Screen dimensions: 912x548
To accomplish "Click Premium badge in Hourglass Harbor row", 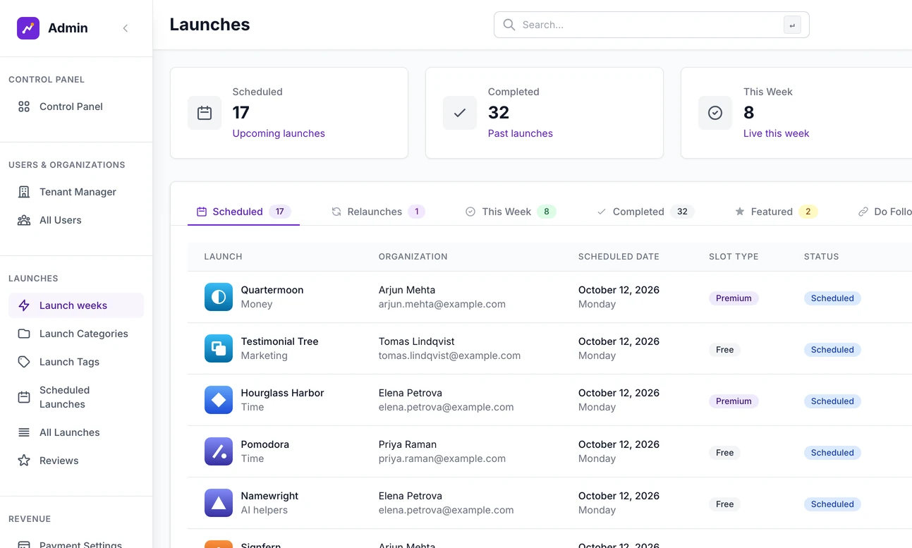I will tap(734, 401).
